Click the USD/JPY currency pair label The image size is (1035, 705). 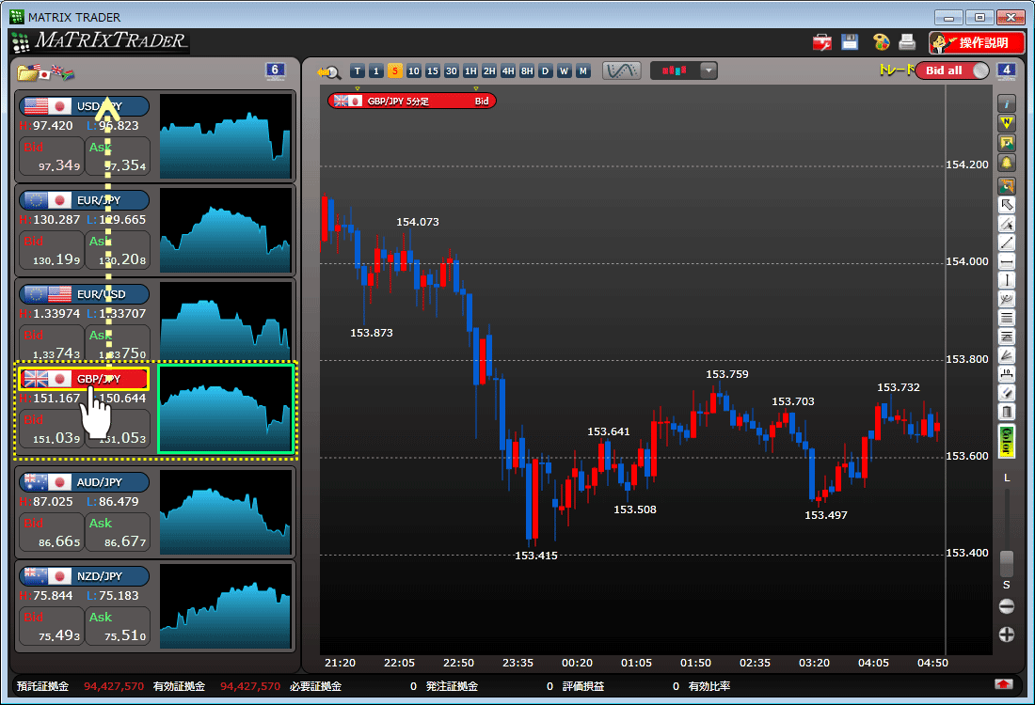(x=84, y=106)
